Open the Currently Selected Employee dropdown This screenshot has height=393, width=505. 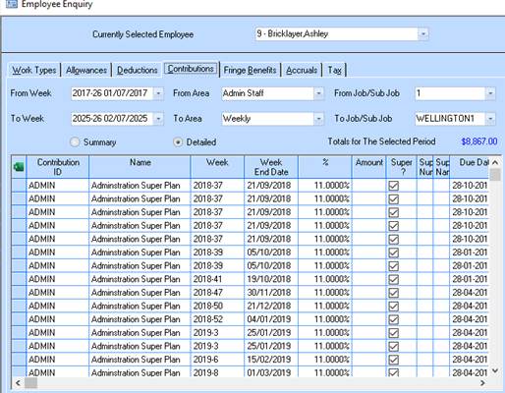tap(423, 34)
